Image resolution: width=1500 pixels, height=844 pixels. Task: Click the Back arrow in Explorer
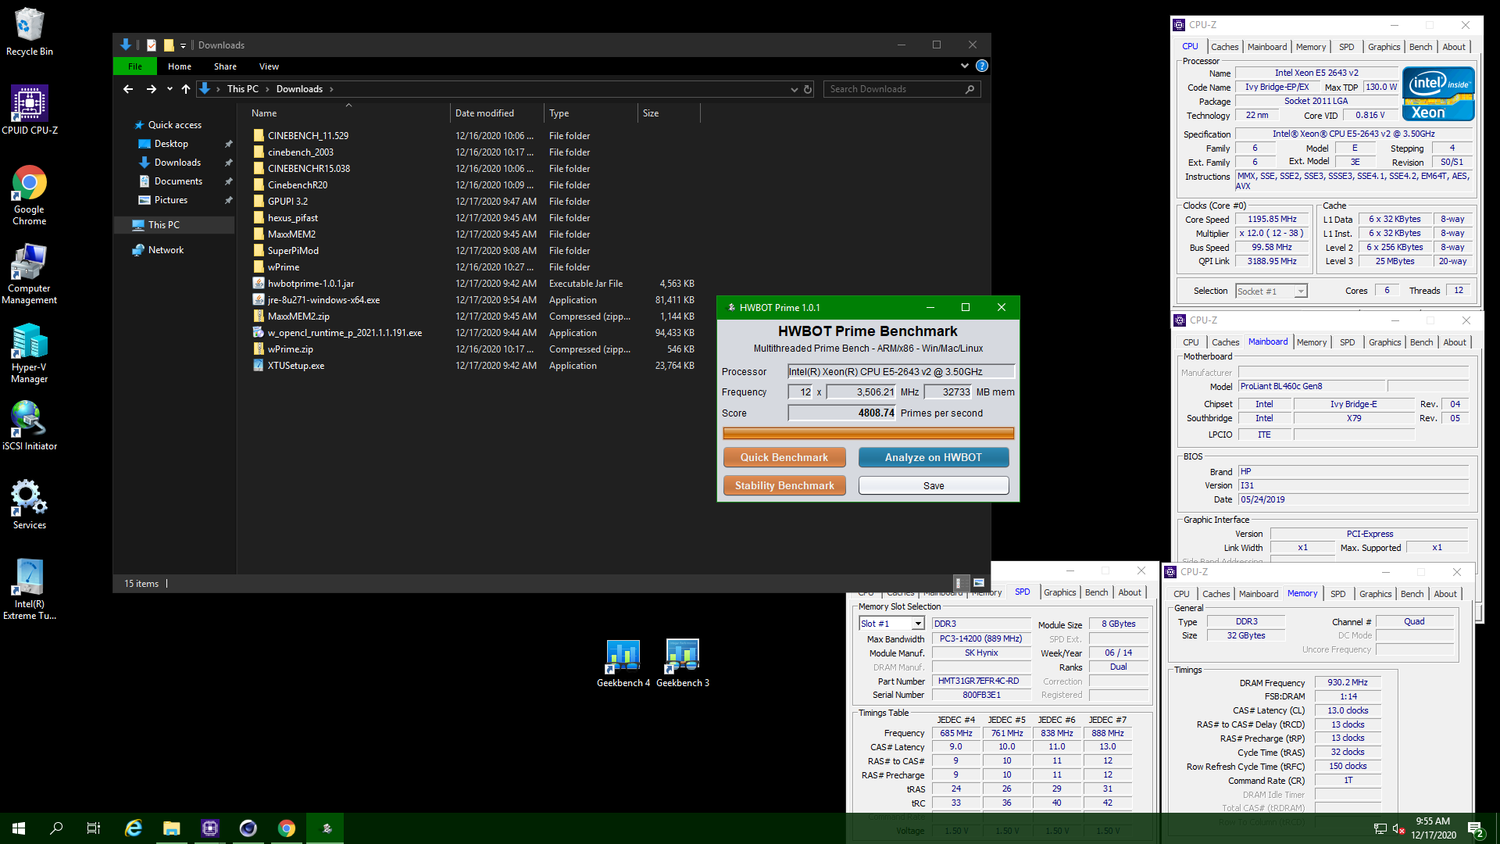(128, 89)
